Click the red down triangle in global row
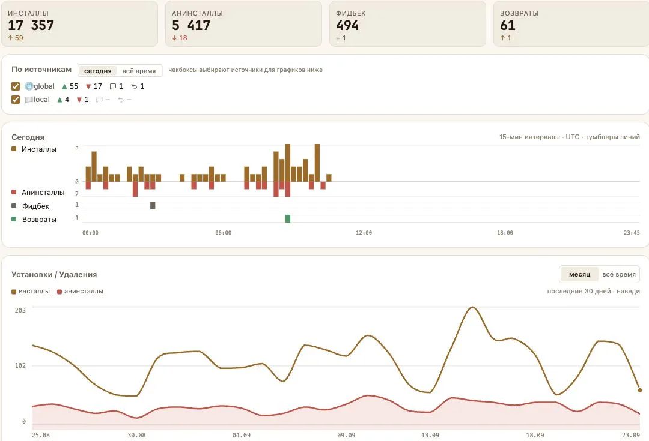The height and width of the screenshot is (441, 649). pos(88,86)
